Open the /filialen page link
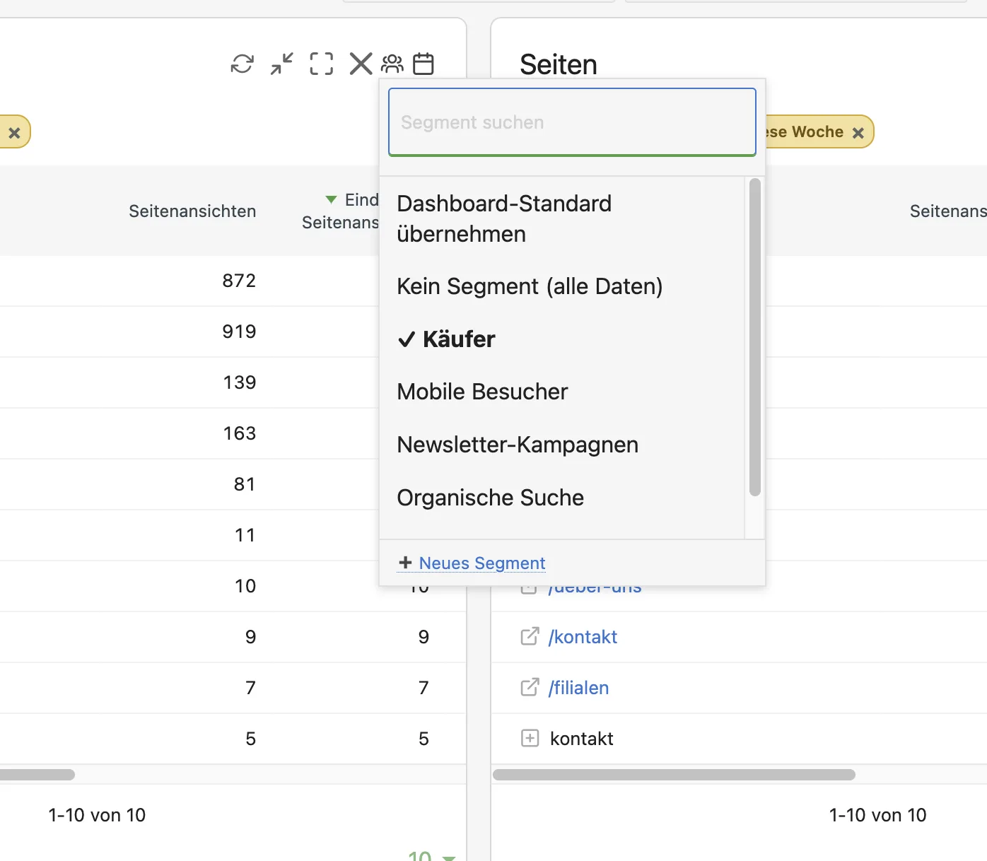 point(578,688)
